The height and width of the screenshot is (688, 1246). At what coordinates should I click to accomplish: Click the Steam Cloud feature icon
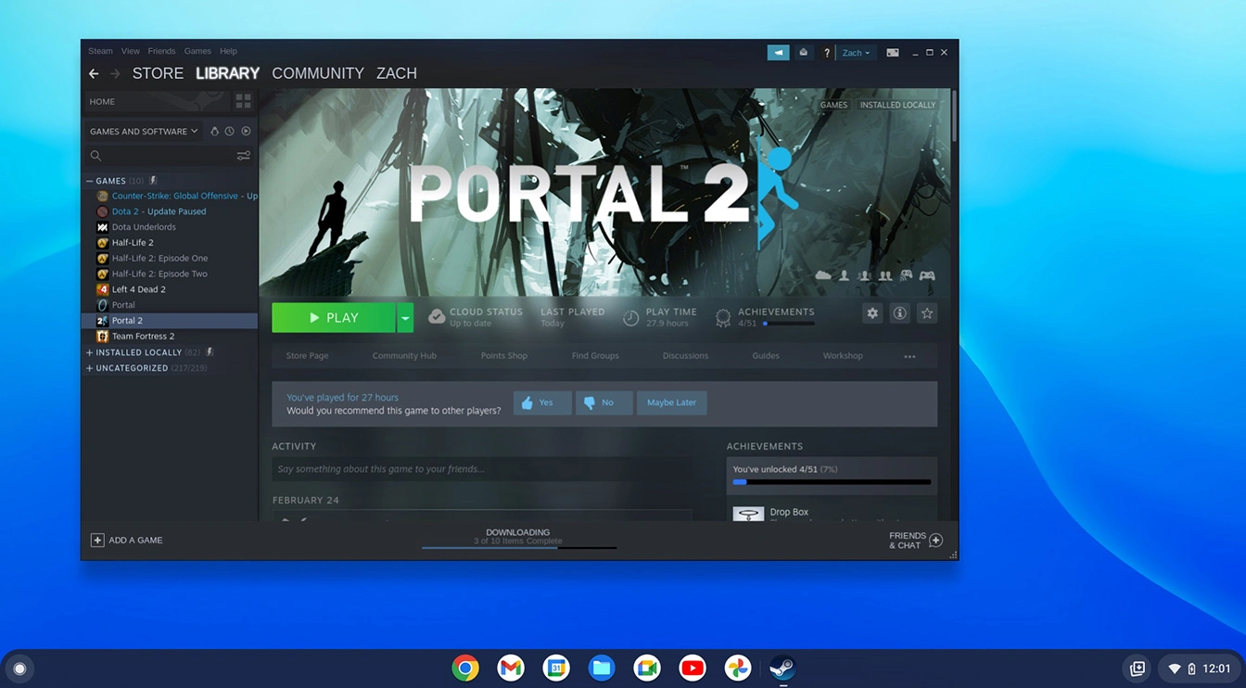(823, 275)
